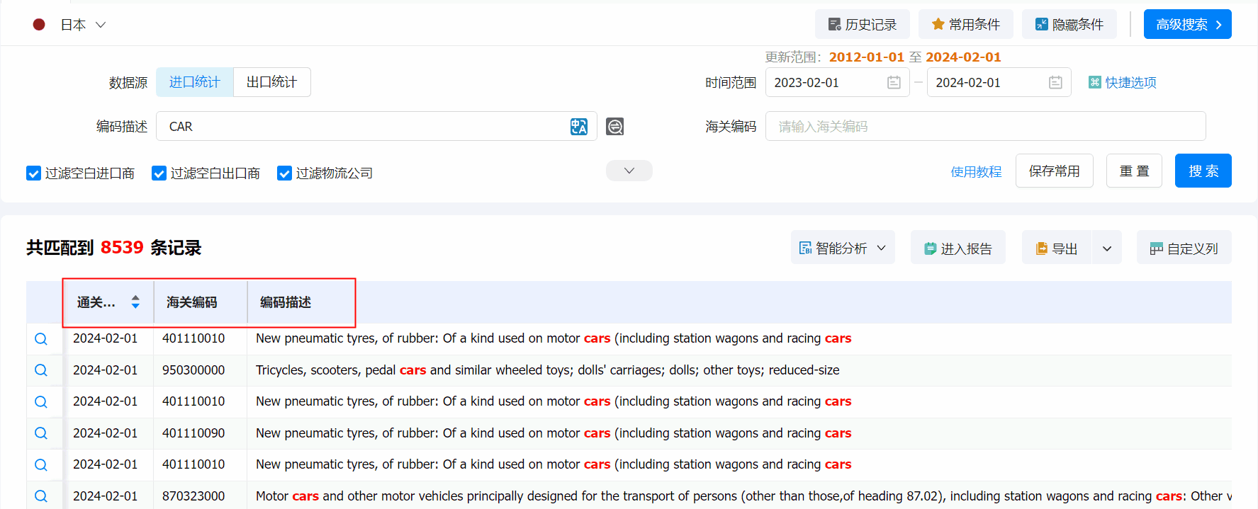Screen dimensions: 1258x509
Task: Expand the arrow next to 导出
Action: point(1106,248)
